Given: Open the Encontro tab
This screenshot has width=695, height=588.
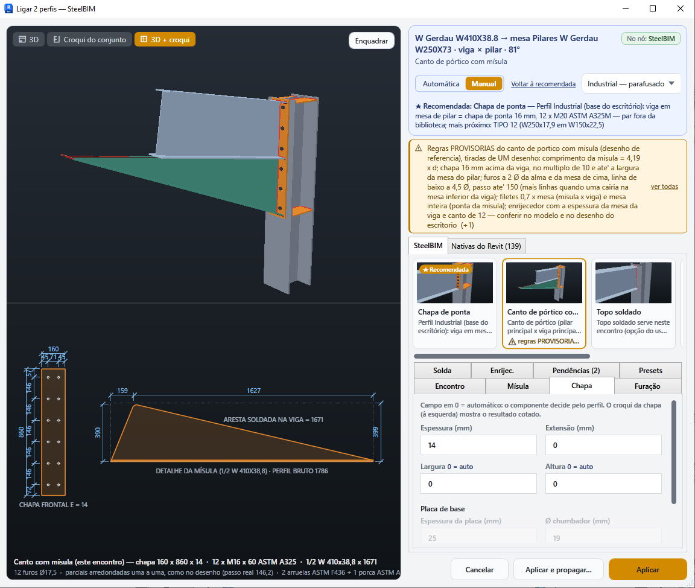Looking at the screenshot, I should click(x=449, y=386).
